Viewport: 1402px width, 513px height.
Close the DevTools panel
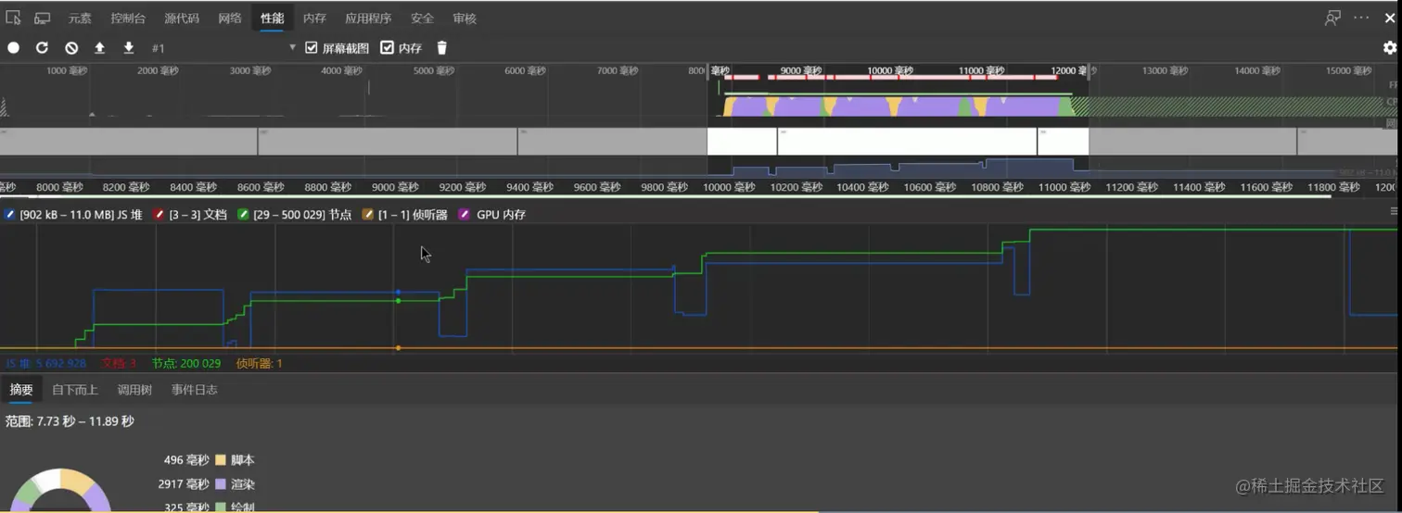1390,18
